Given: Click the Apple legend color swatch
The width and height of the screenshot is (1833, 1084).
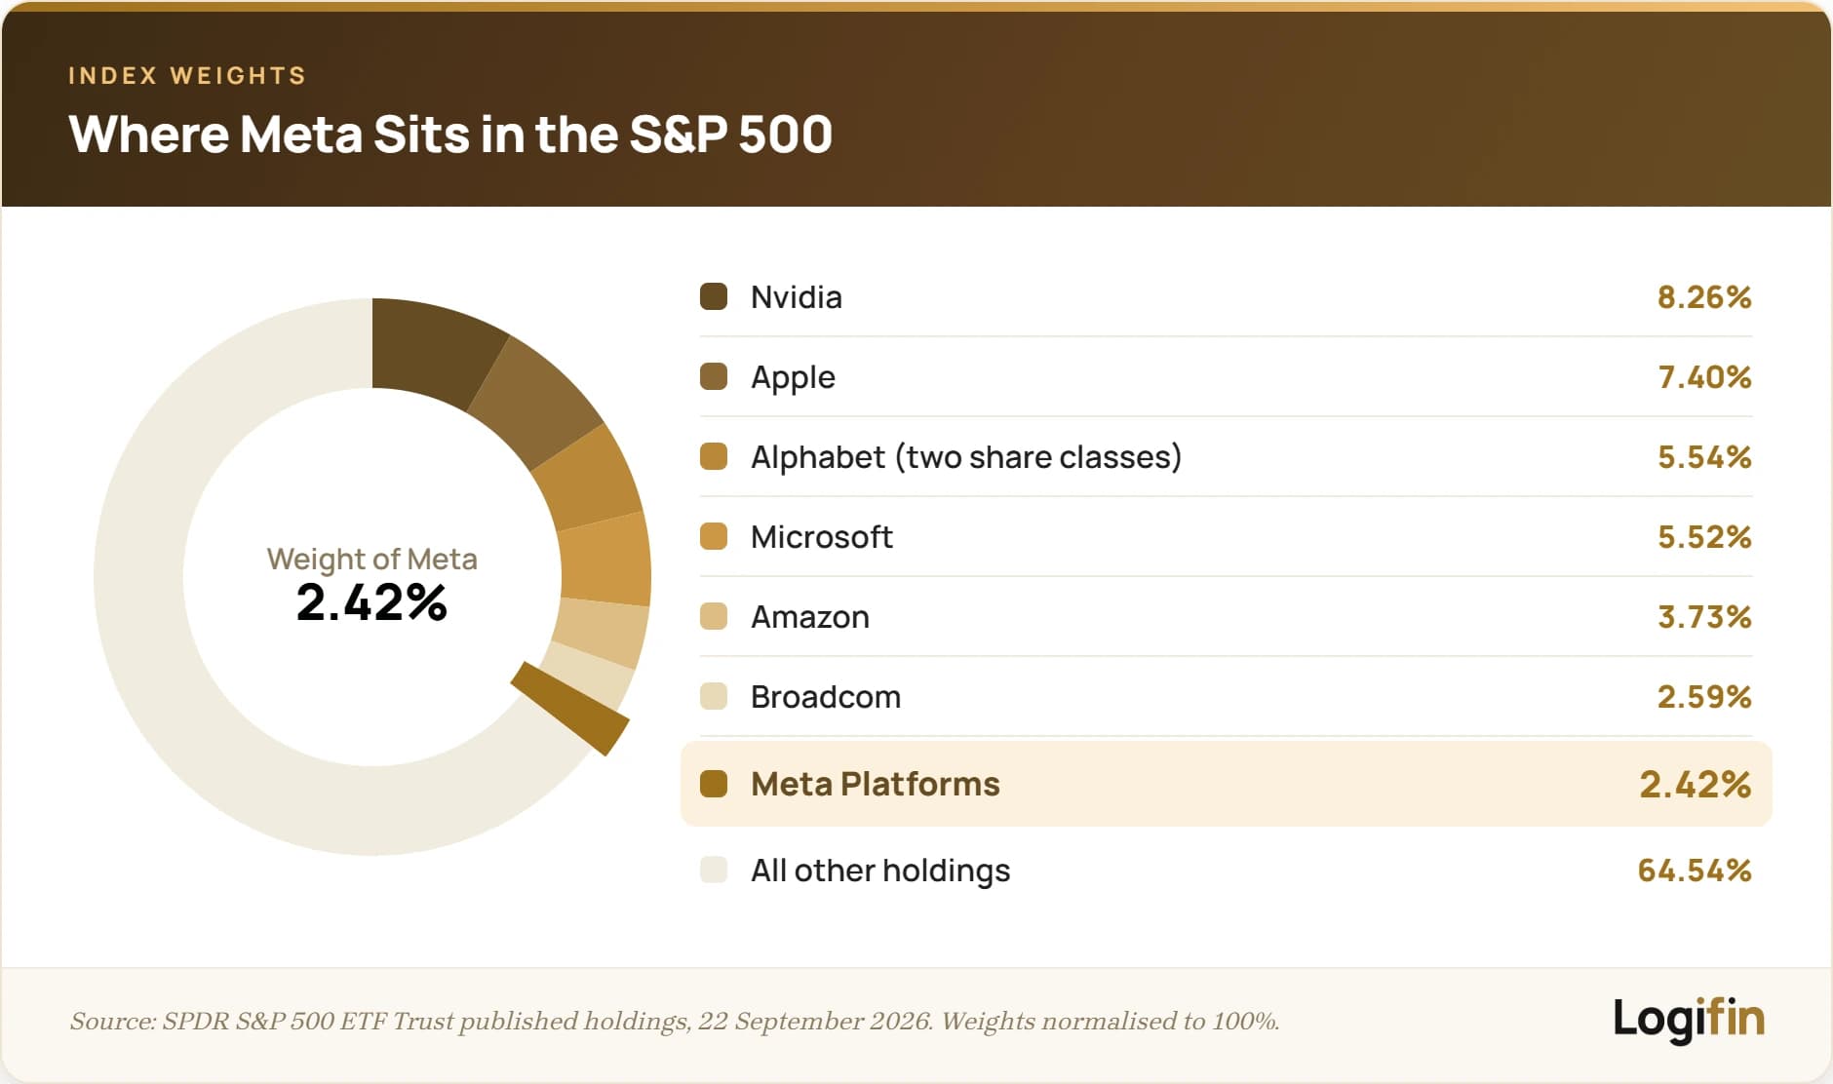Looking at the screenshot, I should [x=714, y=376].
